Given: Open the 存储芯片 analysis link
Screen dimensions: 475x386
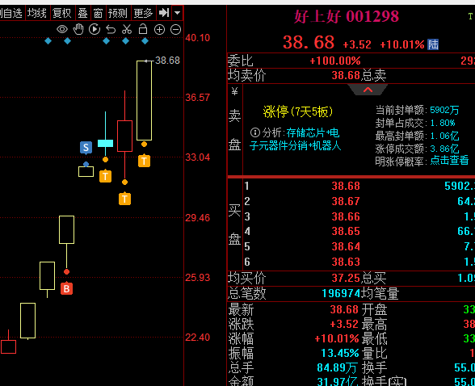Looking at the screenshot, I should click(x=305, y=133).
